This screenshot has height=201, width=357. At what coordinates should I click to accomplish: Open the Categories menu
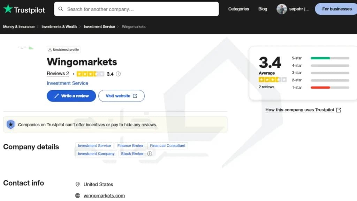pos(238,9)
